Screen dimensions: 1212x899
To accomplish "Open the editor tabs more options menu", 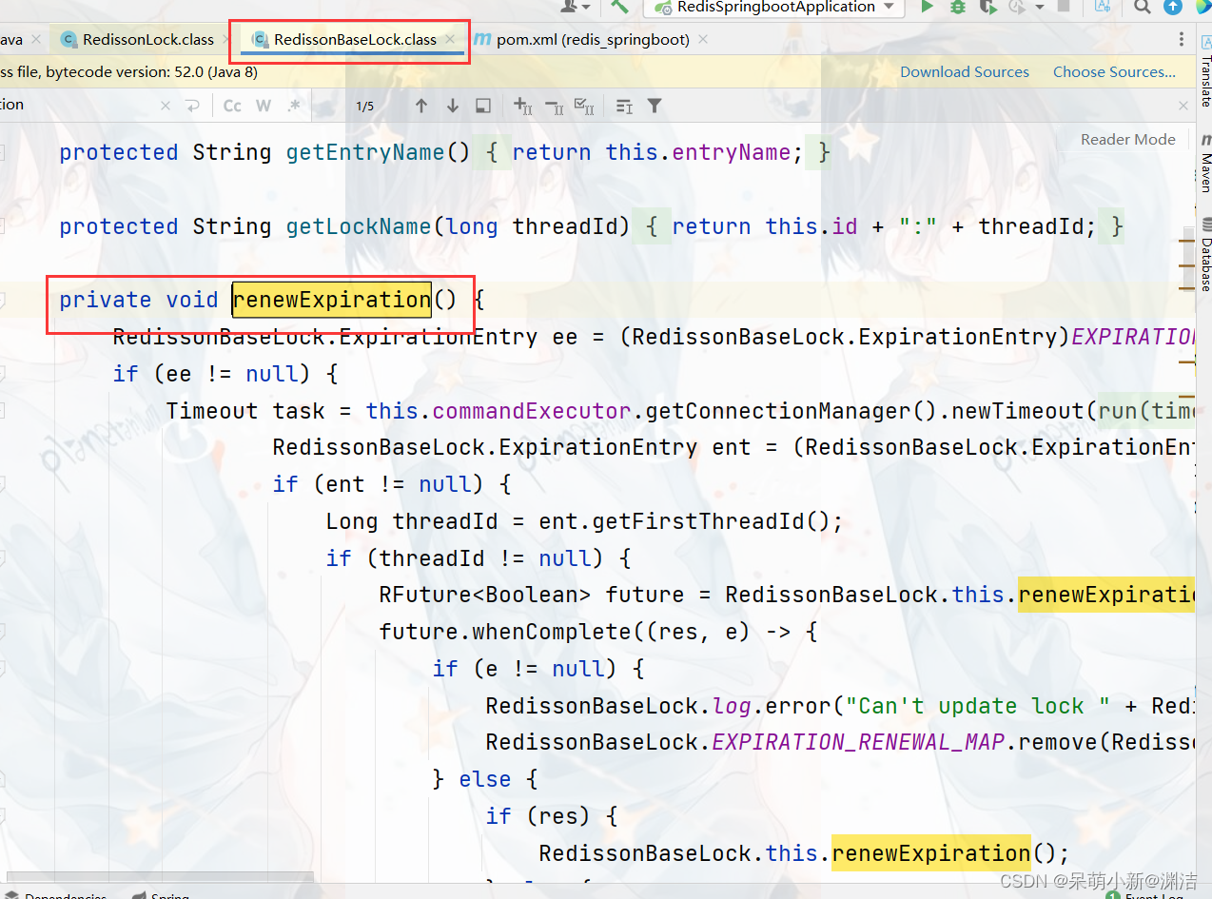I will pyautogui.click(x=1183, y=40).
